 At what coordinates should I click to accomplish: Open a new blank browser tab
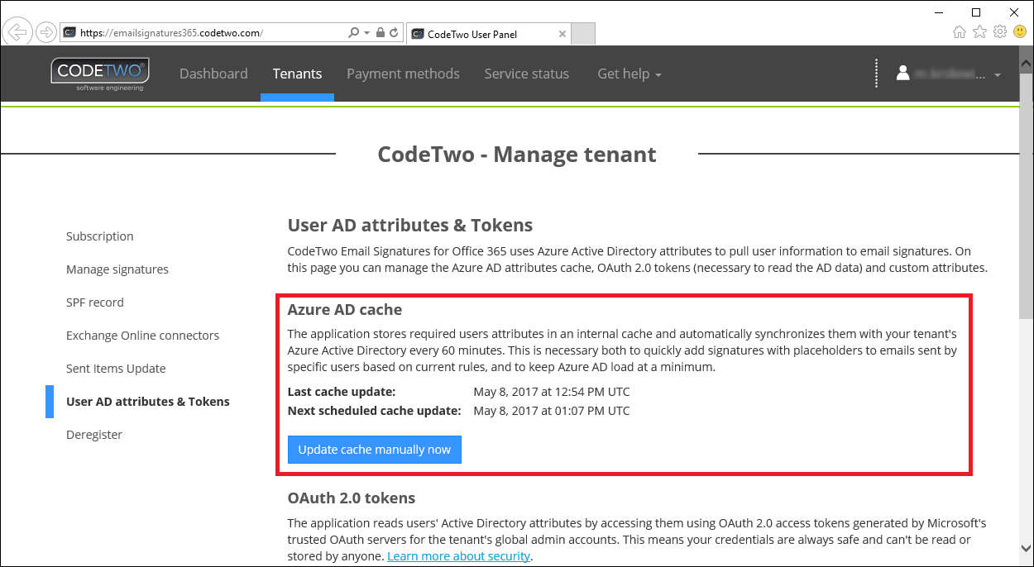coord(583,34)
